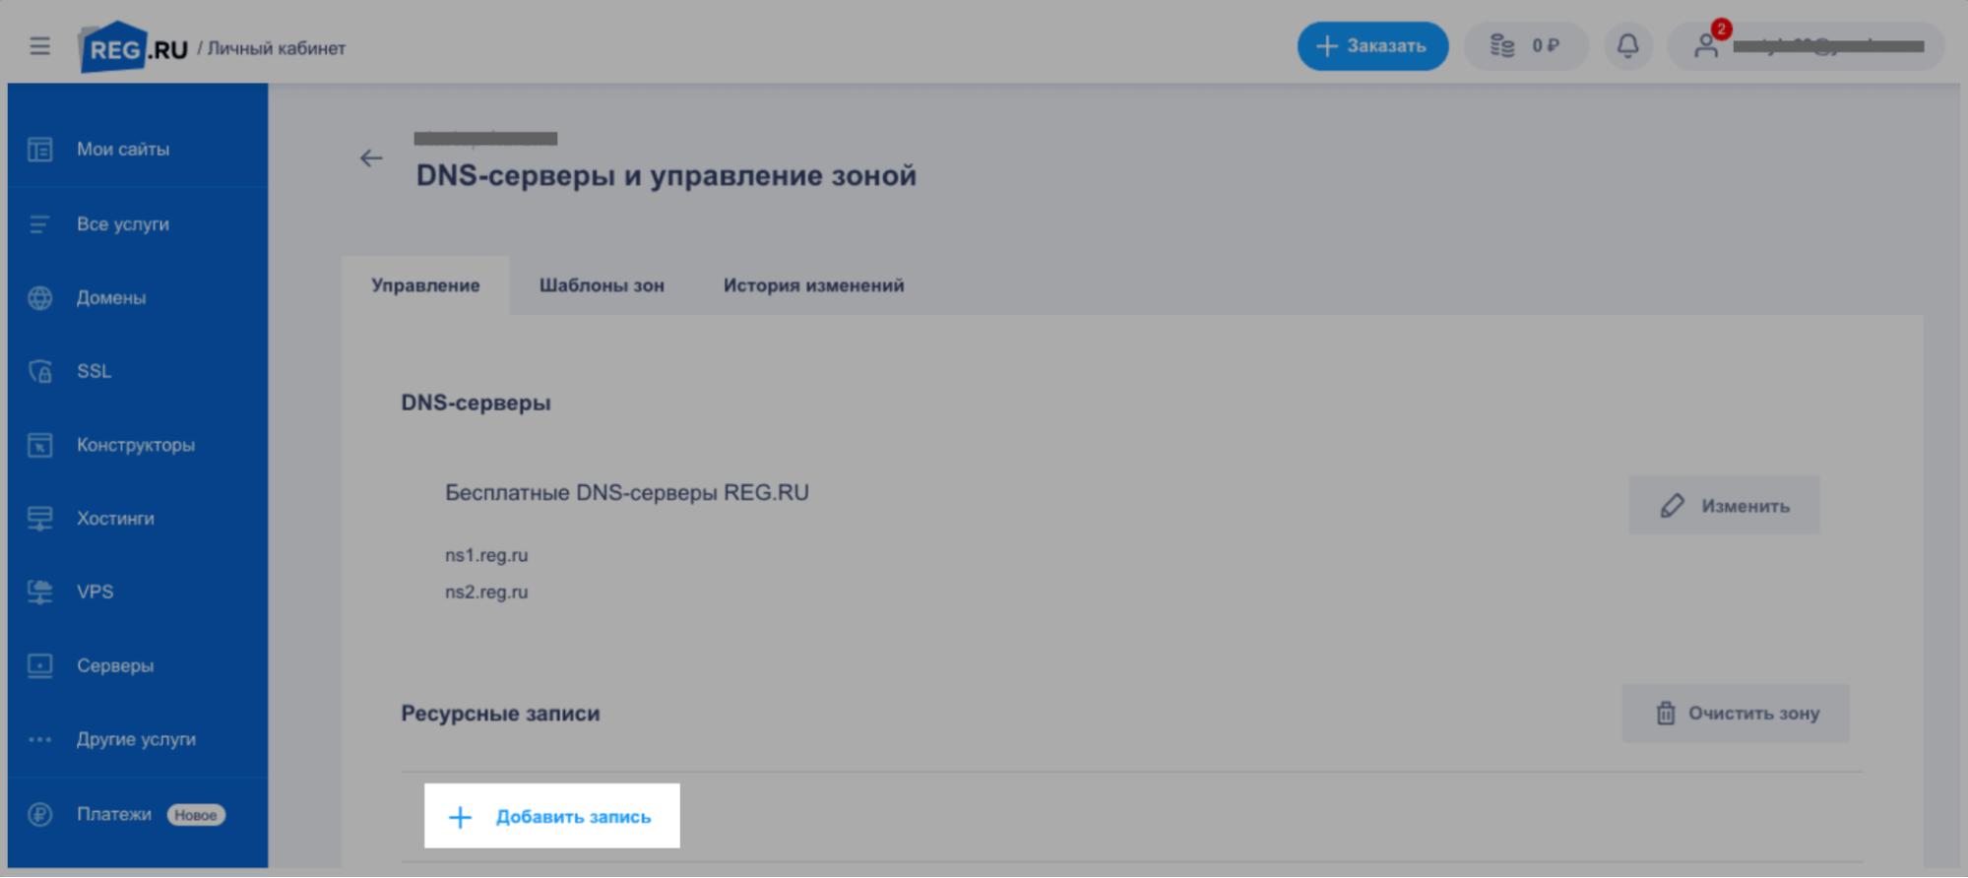1968x878 pixels.
Task: Click Бесплатные DNS-серверы REG.RU text
Action: (x=627, y=492)
